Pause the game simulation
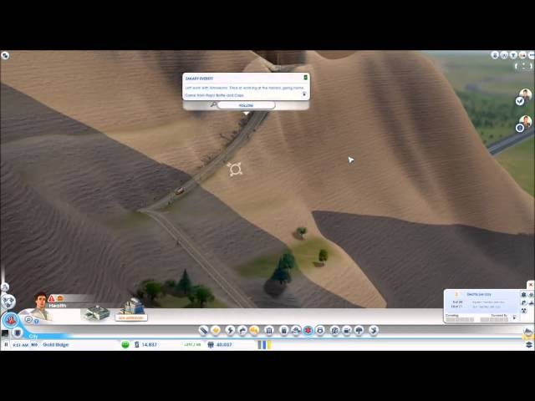Viewport: 535px width, 401px height. [x=6, y=344]
